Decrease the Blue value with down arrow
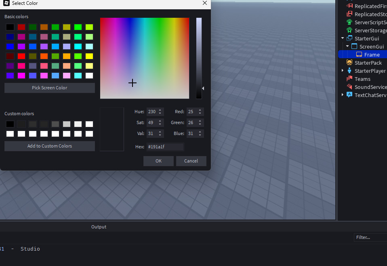This screenshot has height=266, width=387. 200,135
